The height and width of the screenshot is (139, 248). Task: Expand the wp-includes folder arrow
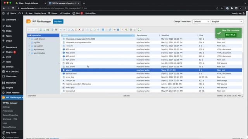(30, 53)
